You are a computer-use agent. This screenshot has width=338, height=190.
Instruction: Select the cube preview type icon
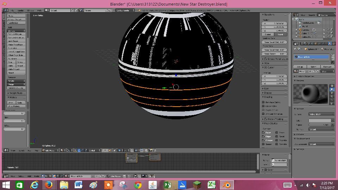pos(332,93)
